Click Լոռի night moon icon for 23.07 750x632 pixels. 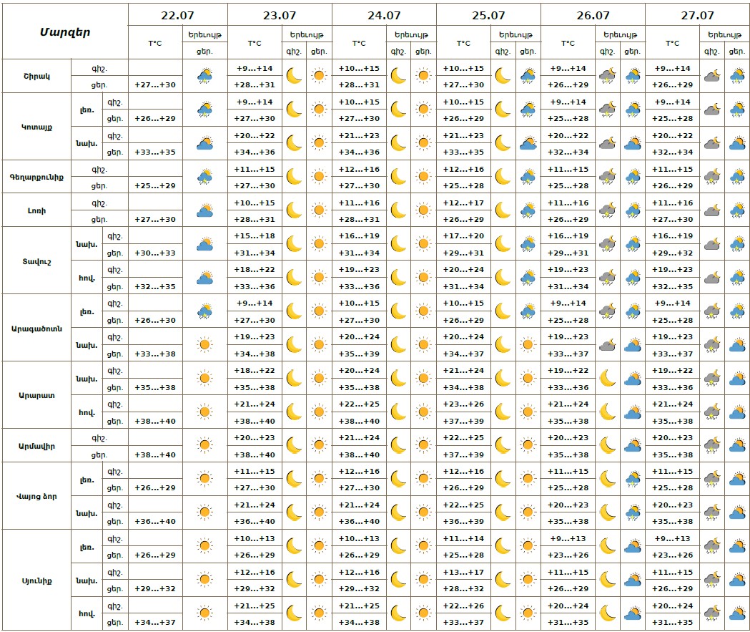[294, 210]
